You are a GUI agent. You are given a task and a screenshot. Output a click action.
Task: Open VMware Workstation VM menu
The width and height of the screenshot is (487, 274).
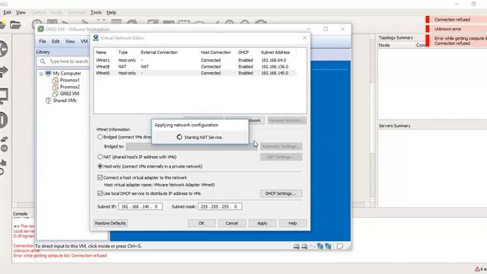(x=84, y=41)
